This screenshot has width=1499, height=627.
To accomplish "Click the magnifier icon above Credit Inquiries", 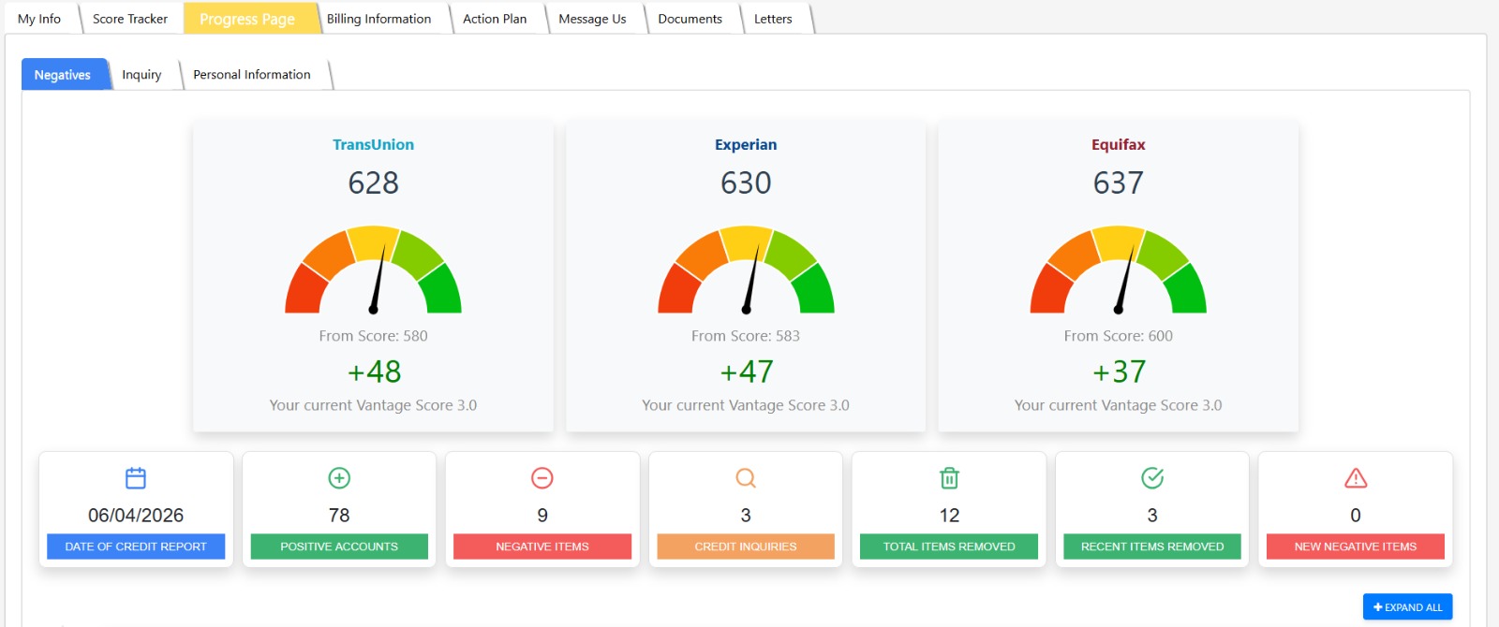I will coord(746,478).
